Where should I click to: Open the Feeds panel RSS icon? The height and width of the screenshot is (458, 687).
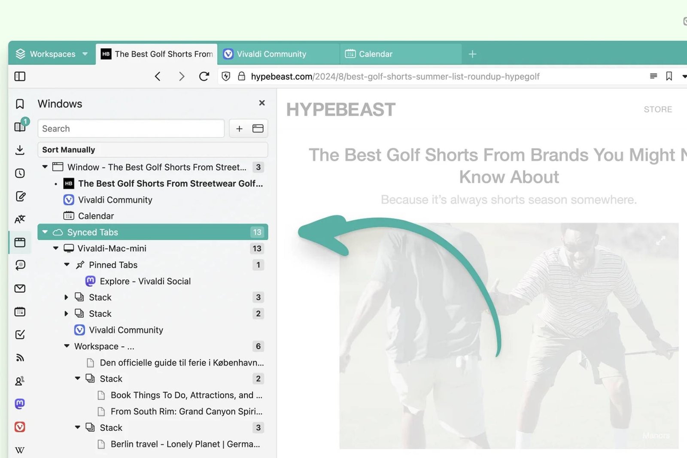click(x=20, y=358)
